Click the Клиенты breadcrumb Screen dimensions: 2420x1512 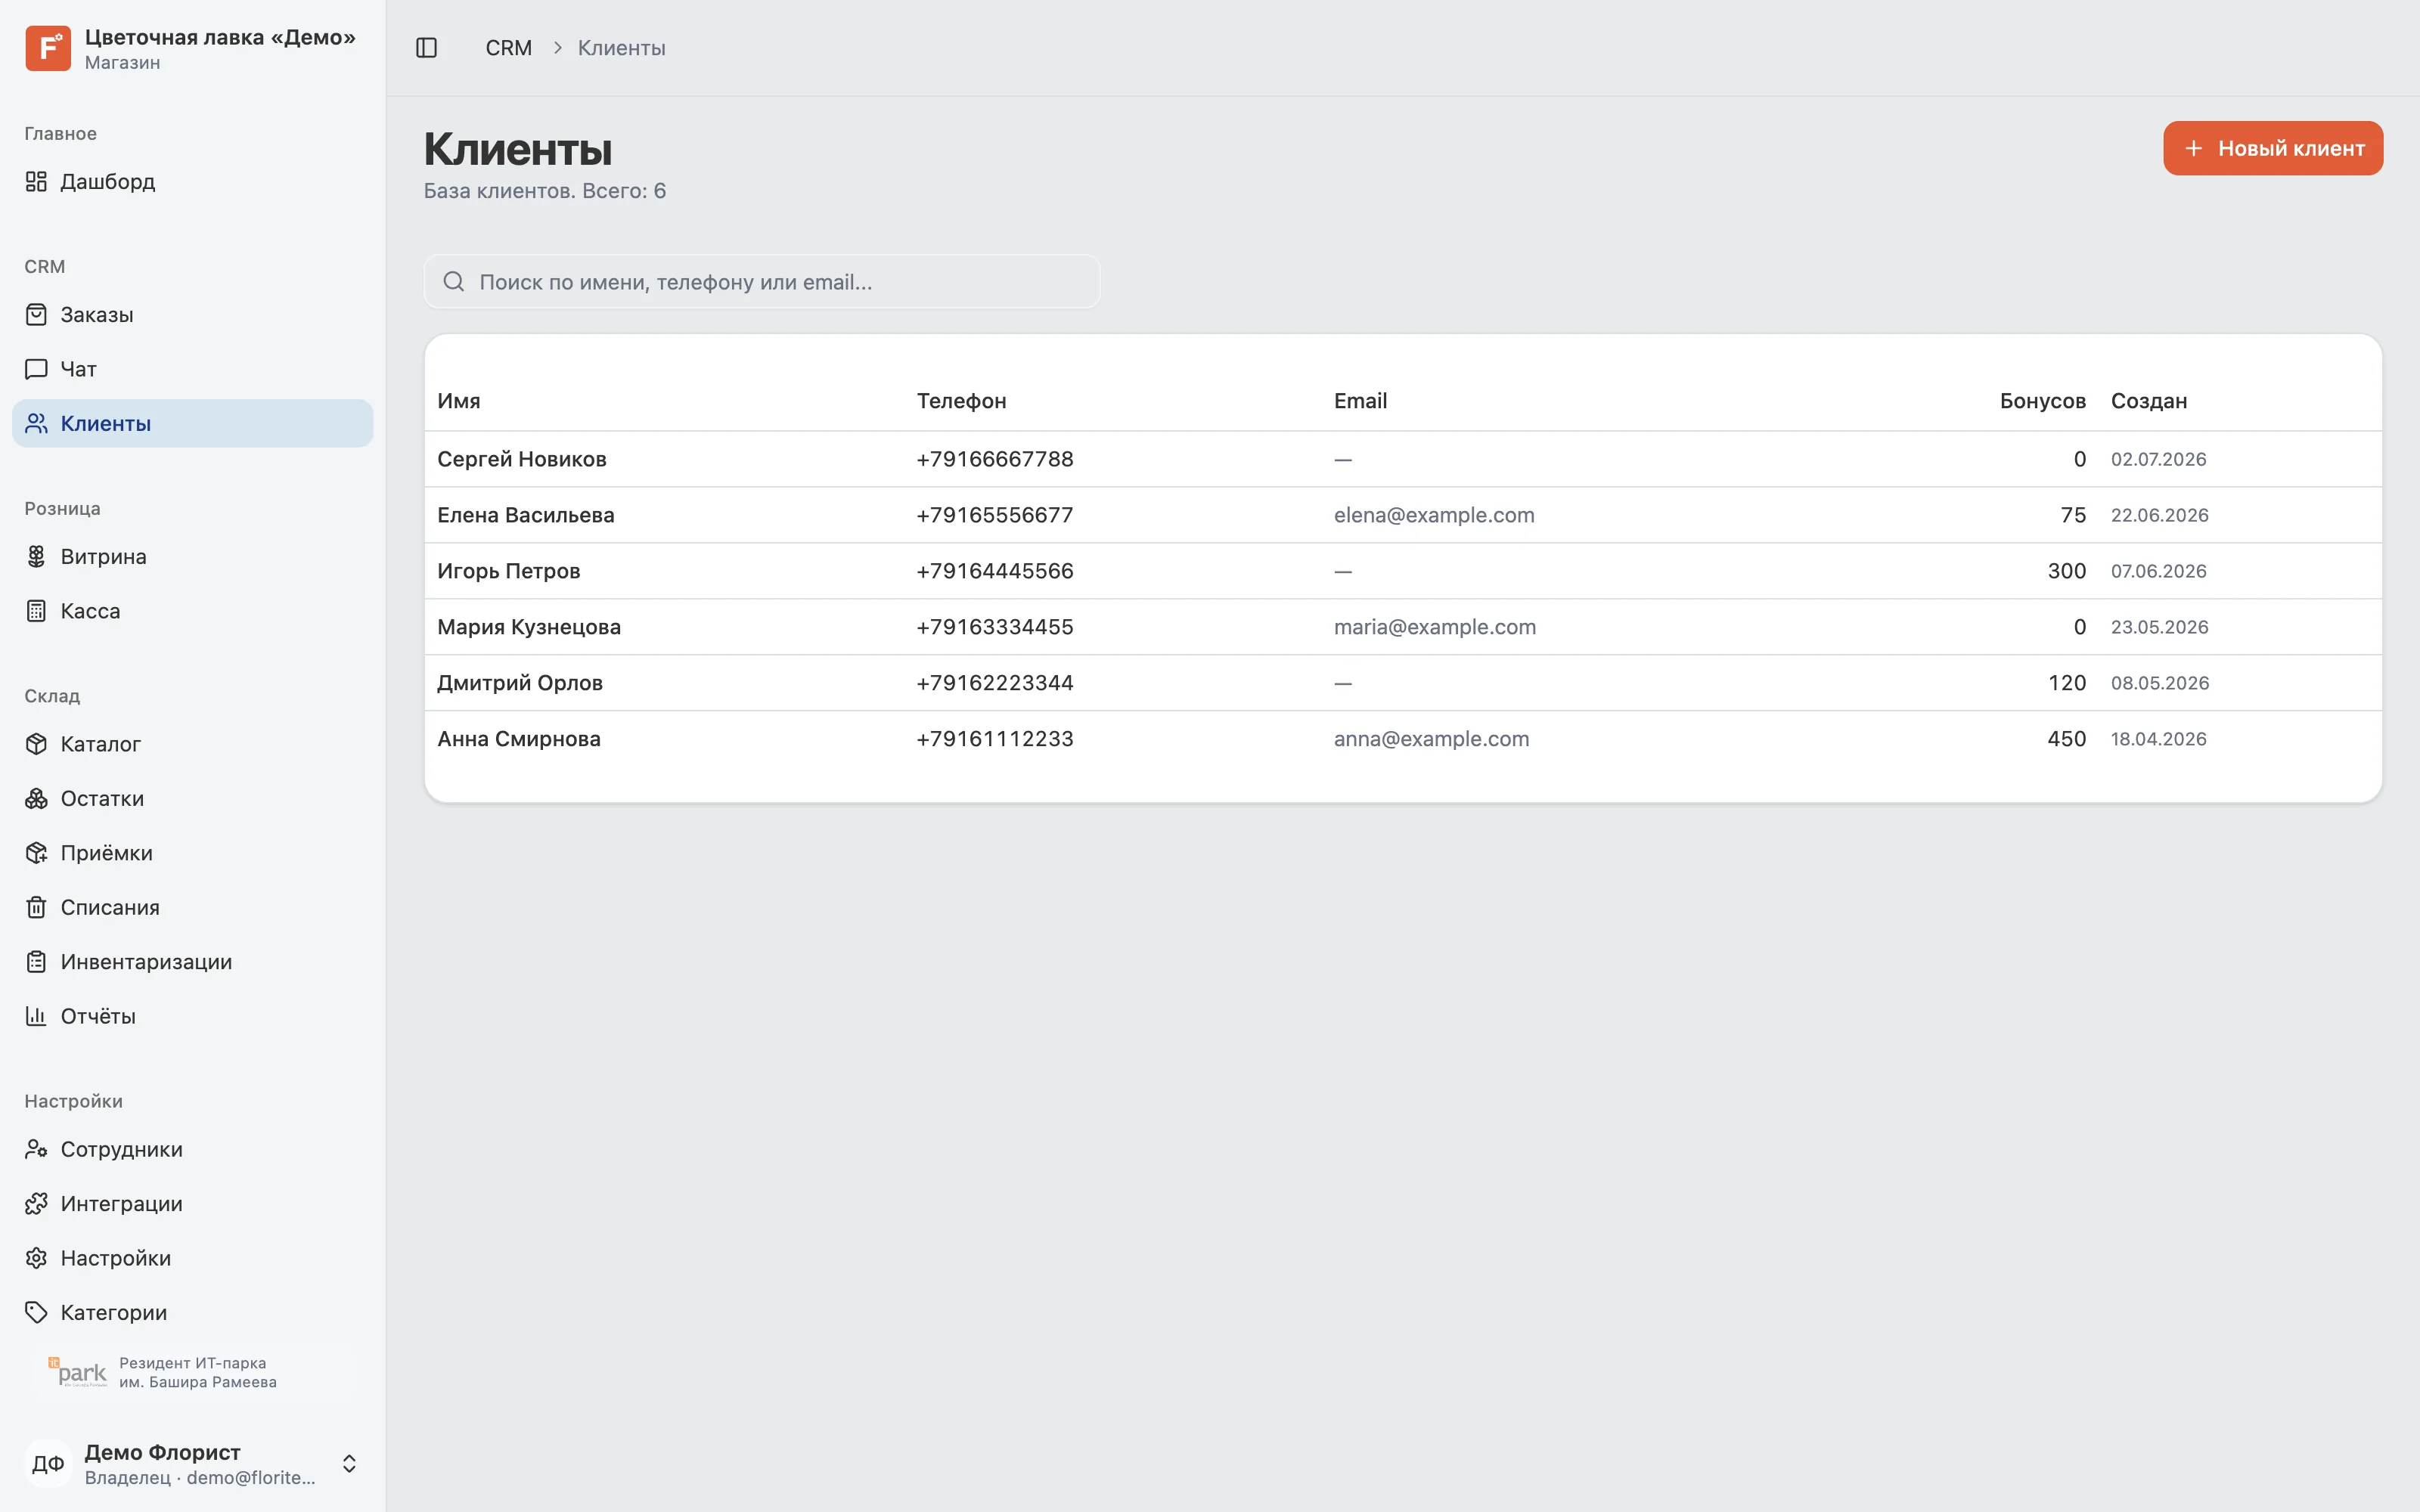click(x=621, y=48)
